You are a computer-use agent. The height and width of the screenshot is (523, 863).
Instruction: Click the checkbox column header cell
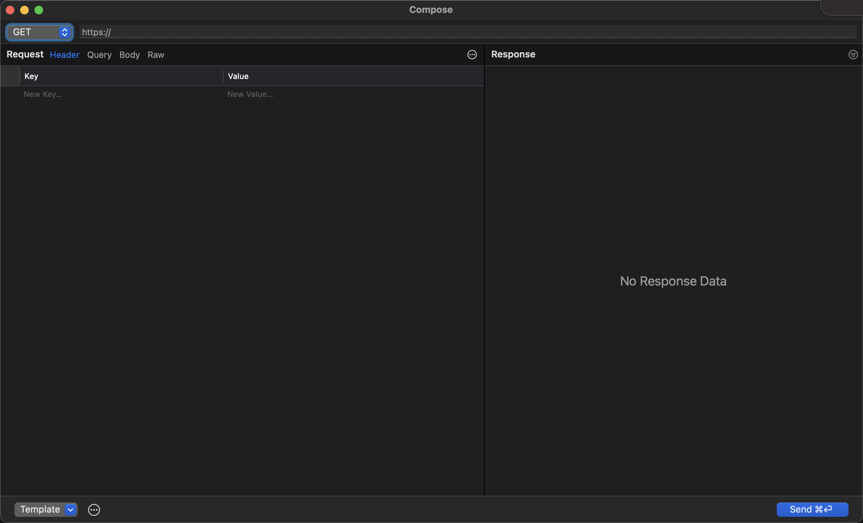click(x=10, y=76)
